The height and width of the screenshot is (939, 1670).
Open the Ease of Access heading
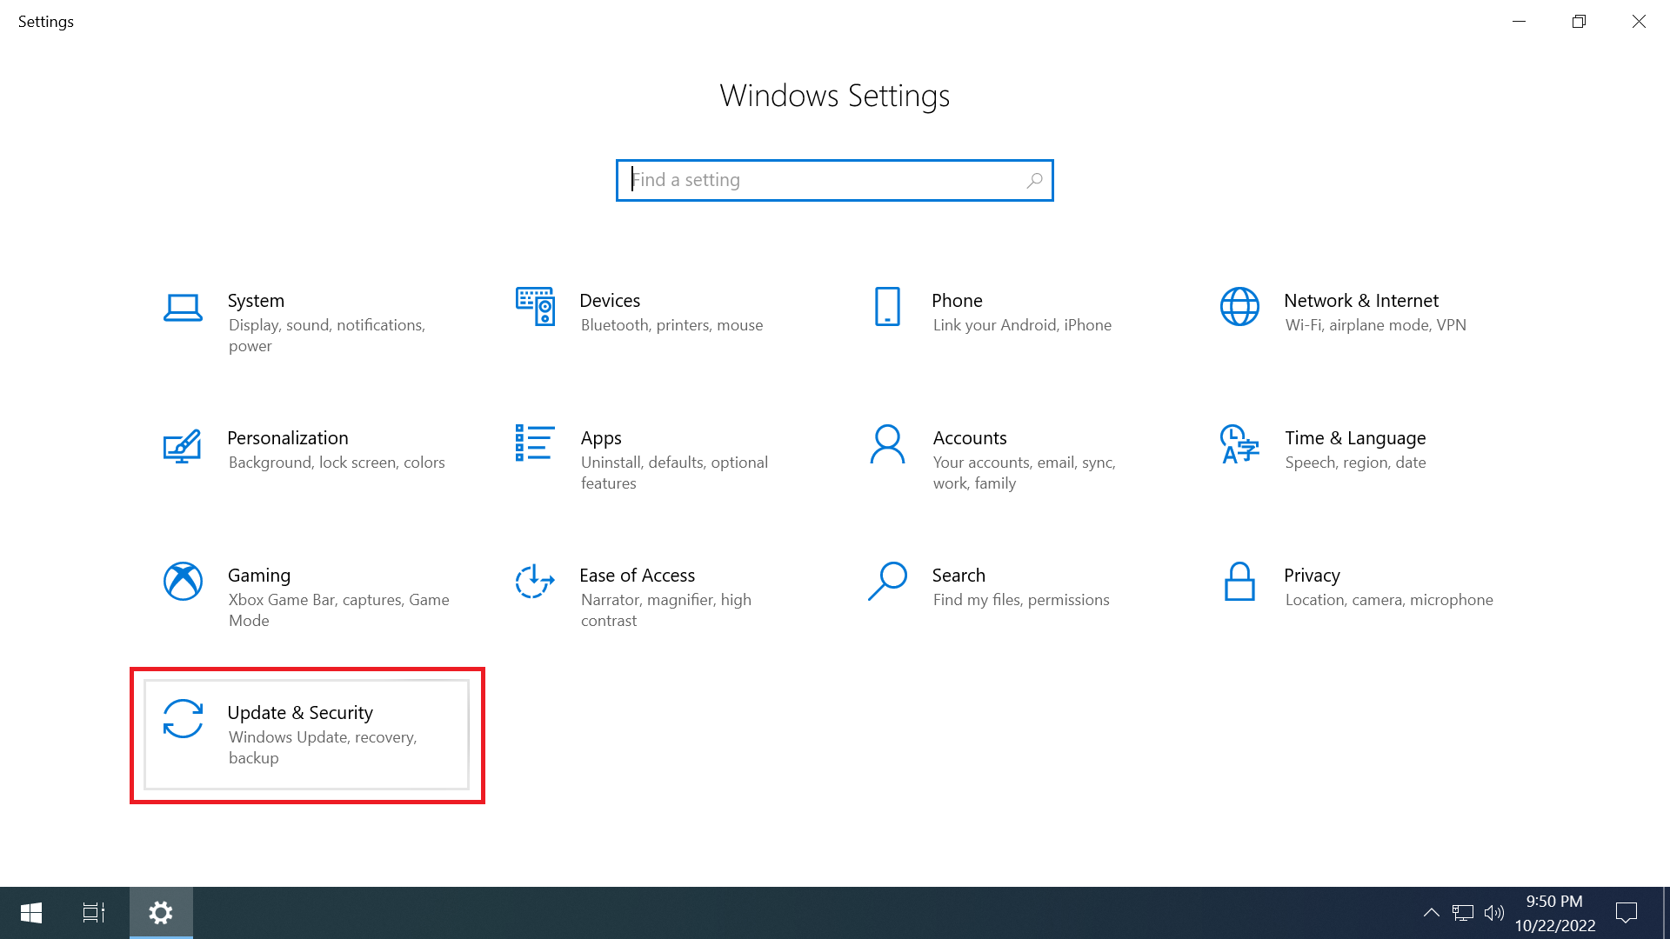[x=638, y=576]
